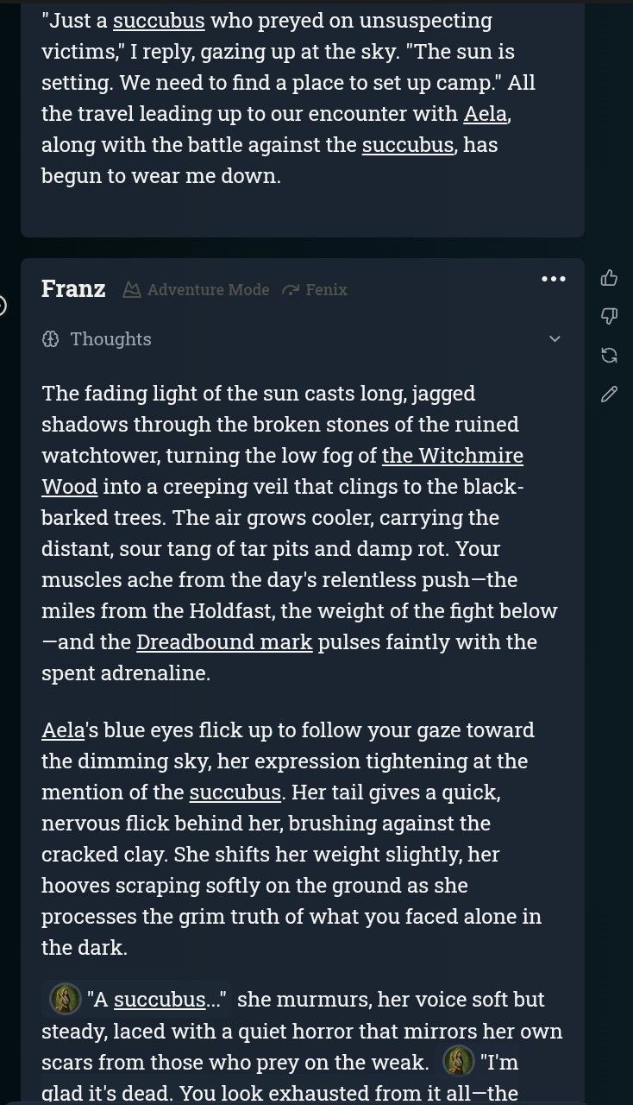Edit the message with pencil icon
This screenshot has height=1105, width=633.
pos(609,394)
